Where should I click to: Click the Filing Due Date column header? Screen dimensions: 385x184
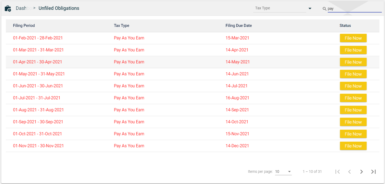pyautogui.click(x=239, y=26)
